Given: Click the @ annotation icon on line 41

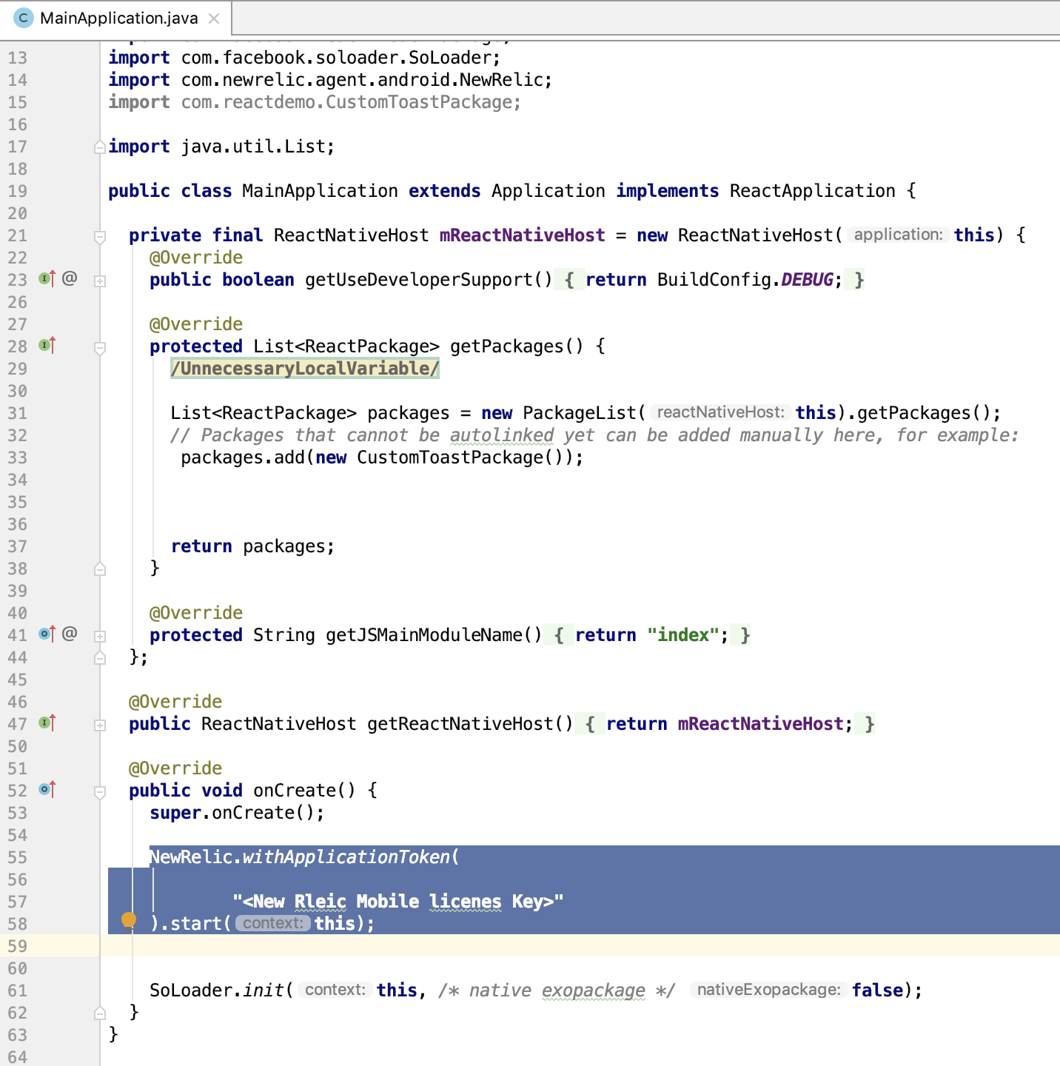Looking at the screenshot, I should (70, 634).
